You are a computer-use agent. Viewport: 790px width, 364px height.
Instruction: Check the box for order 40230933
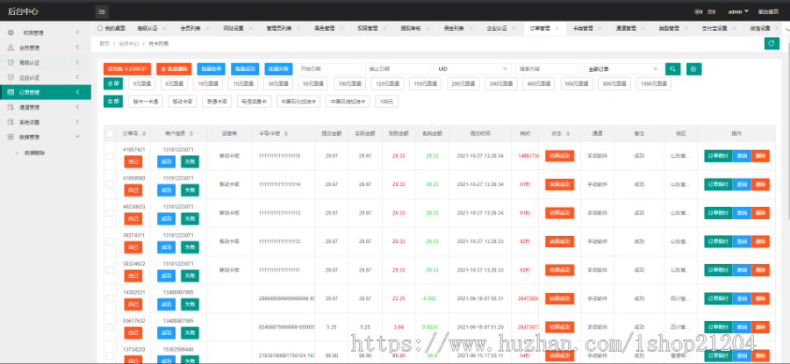[x=110, y=212]
